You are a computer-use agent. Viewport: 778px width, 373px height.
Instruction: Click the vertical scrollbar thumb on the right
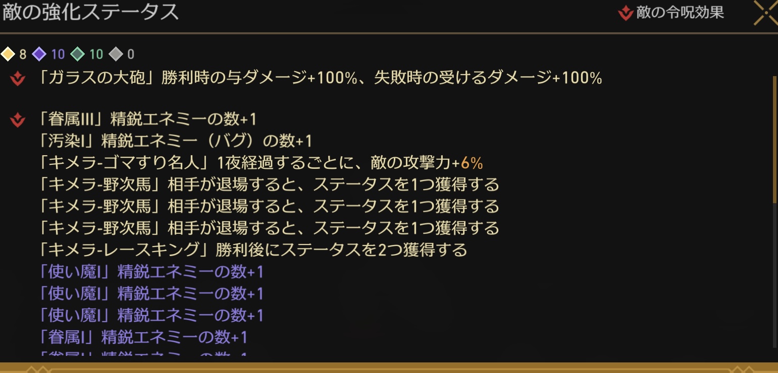[x=775, y=139]
